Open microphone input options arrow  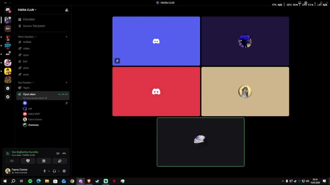tap(49, 171)
